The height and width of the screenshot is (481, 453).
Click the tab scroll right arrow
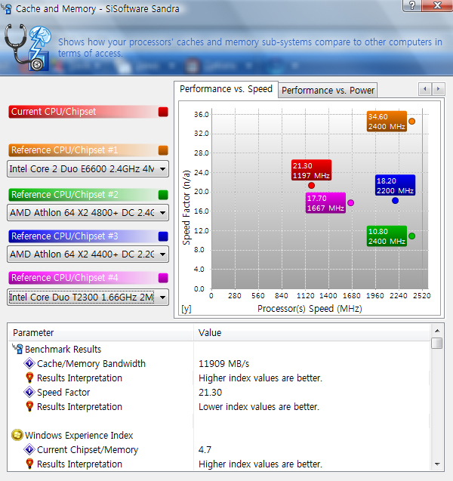[439, 89]
